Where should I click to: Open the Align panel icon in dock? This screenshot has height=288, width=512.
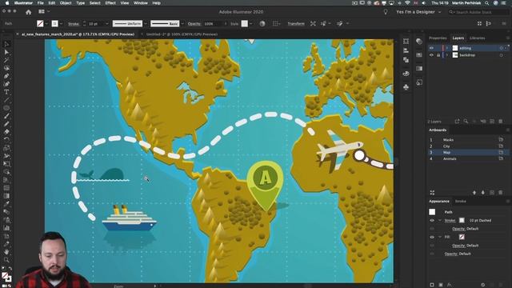click(406, 50)
